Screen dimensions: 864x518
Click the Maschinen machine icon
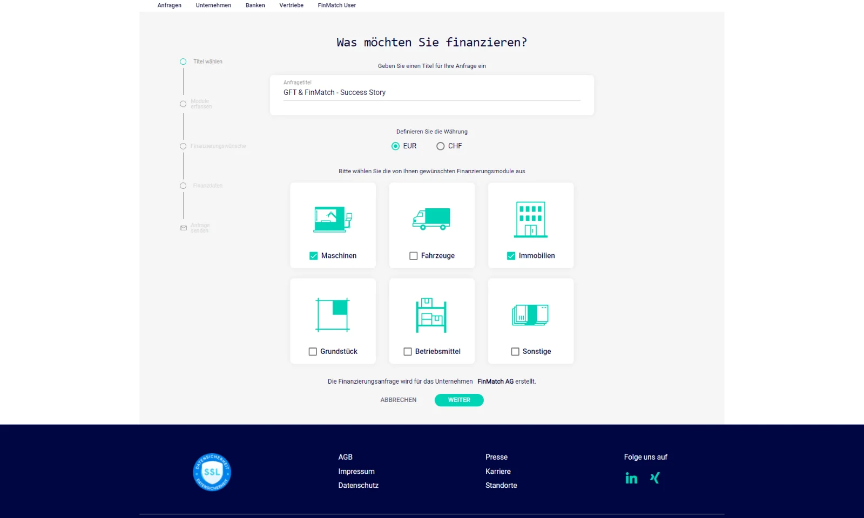click(333, 220)
